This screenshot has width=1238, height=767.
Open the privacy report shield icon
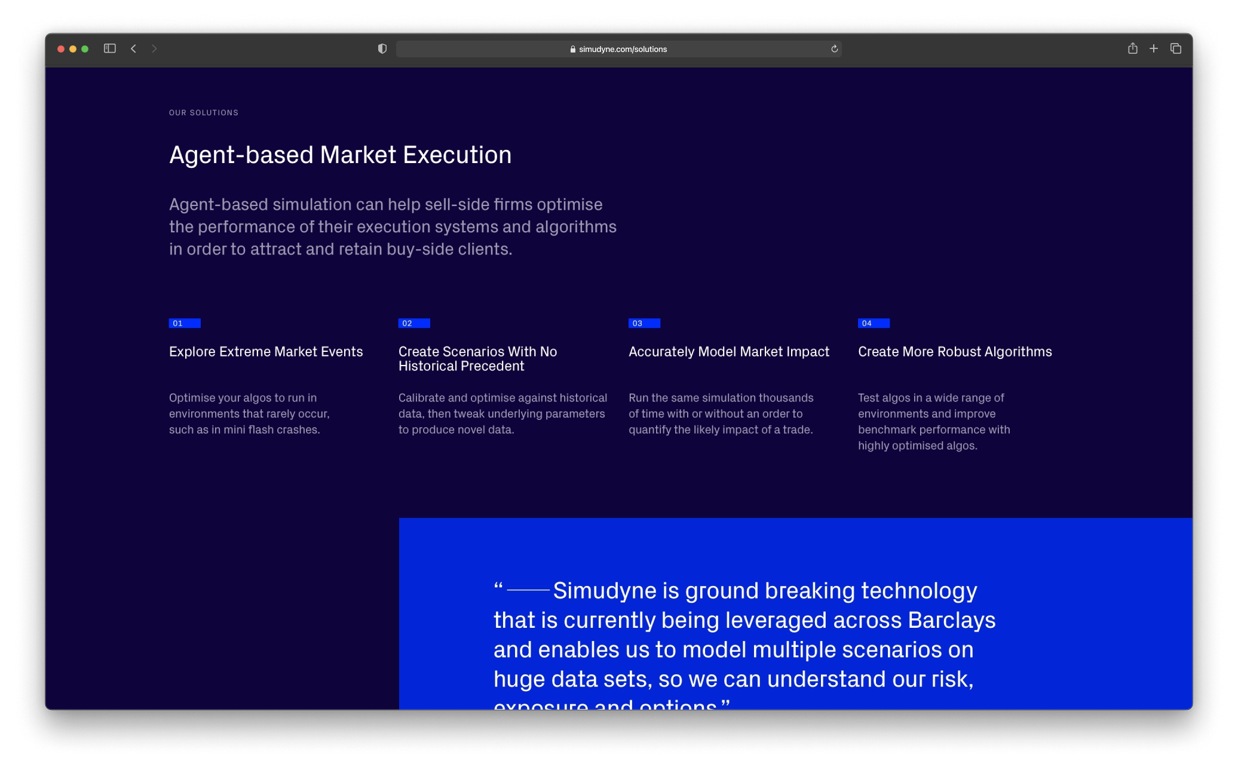pos(382,48)
